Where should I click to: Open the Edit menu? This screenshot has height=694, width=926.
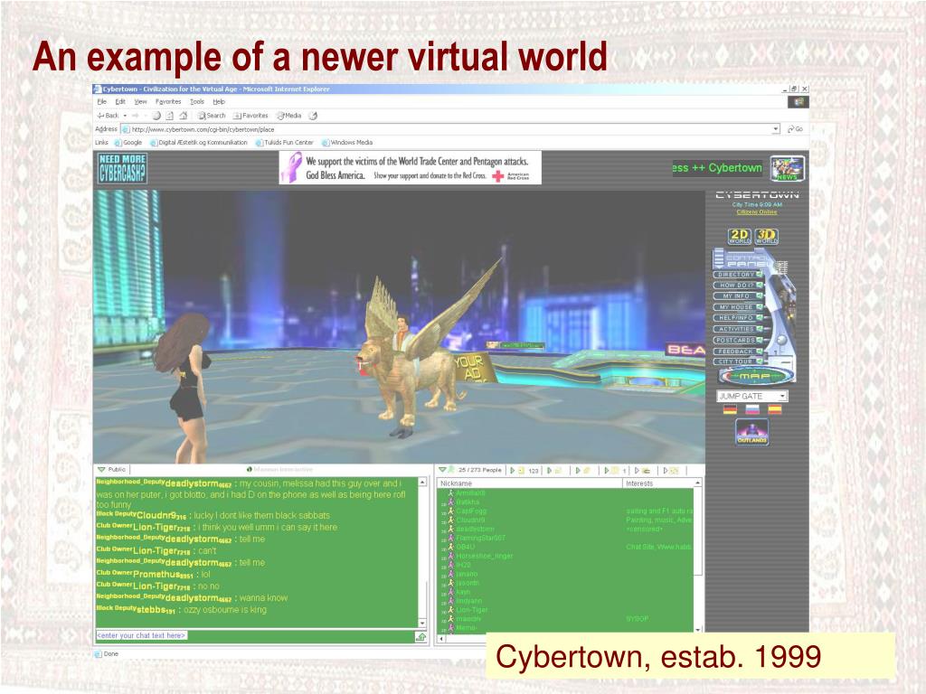(120, 101)
